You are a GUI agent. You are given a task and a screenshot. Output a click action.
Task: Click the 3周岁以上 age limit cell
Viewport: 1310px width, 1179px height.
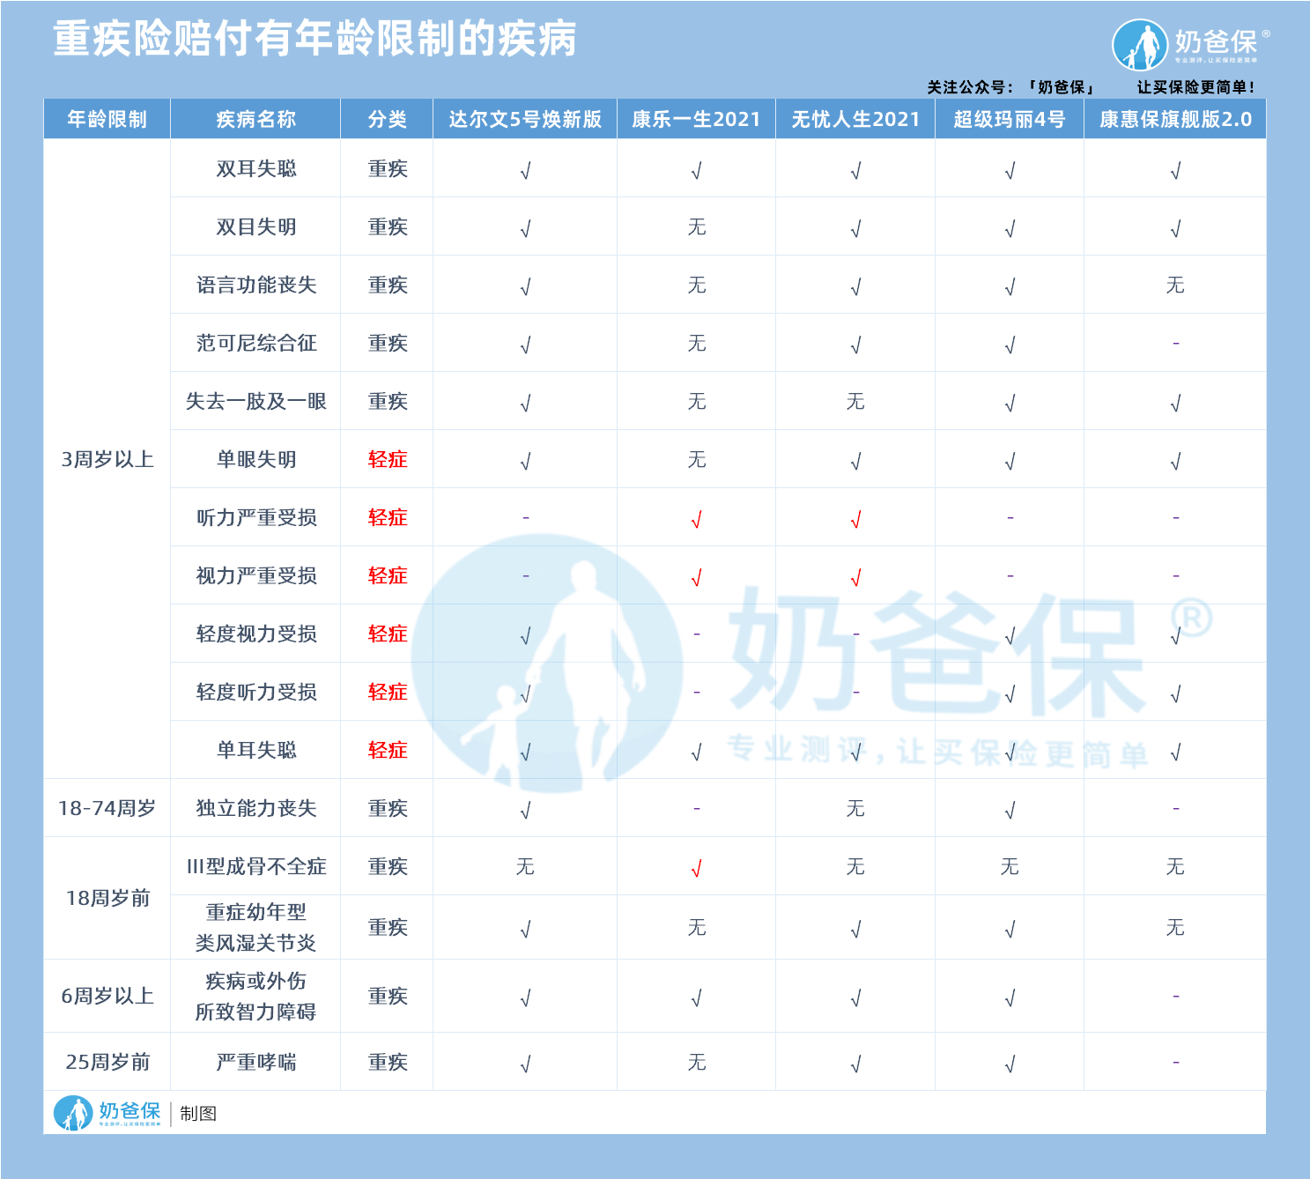[x=107, y=459]
